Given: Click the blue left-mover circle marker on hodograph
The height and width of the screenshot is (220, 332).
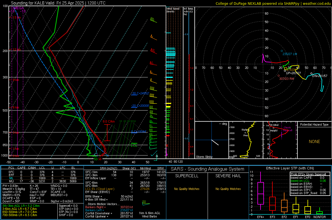Looking at the screenshot, I should click(282, 51).
